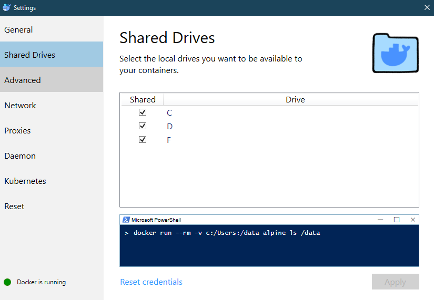
Task: Click the PowerShell snippet close icon
Action: (413, 220)
